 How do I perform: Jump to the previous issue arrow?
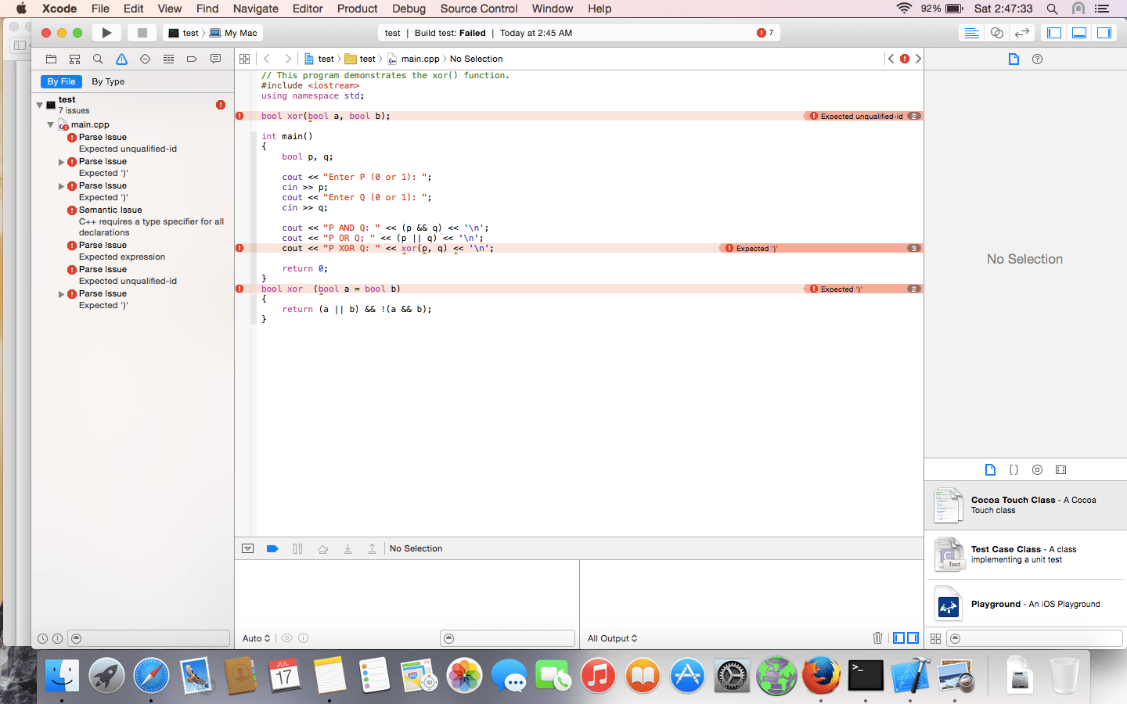[x=891, y=59]
